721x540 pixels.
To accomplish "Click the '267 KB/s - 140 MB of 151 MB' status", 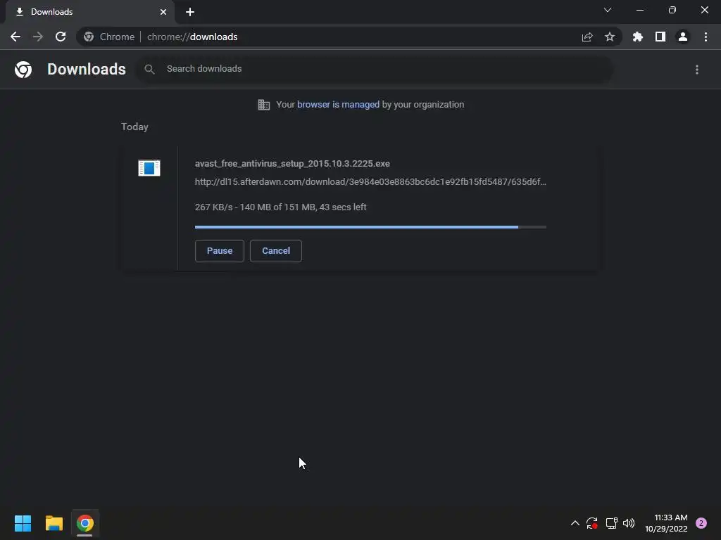I will point(280,207).
